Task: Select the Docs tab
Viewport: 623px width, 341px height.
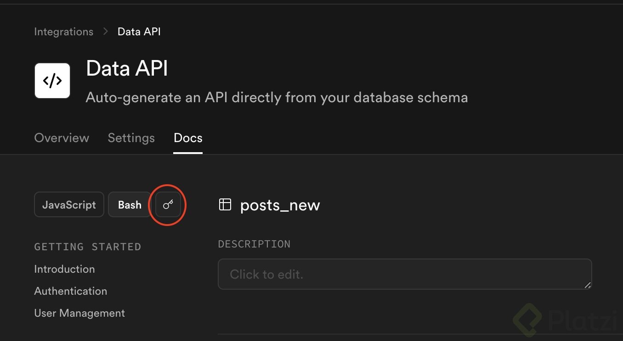Action: click(x=188, y=138)
